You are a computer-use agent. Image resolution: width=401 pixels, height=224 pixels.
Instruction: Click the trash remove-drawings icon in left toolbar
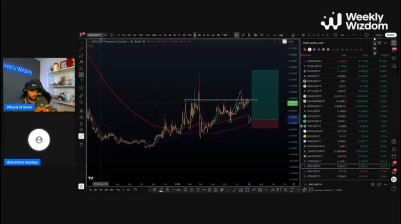tap(81, 145)
